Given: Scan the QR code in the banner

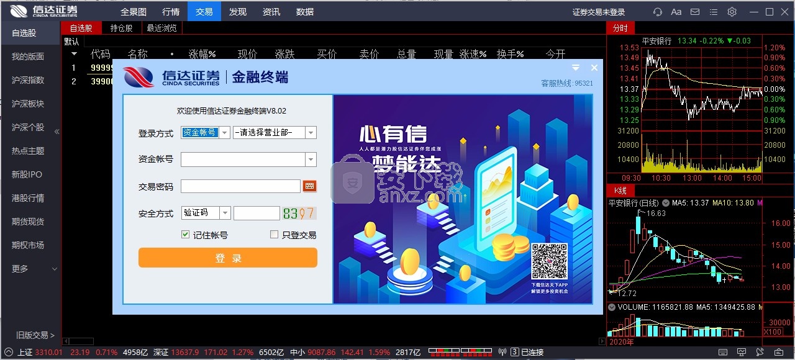Looking at the screenshot, I should coord(550,261).
